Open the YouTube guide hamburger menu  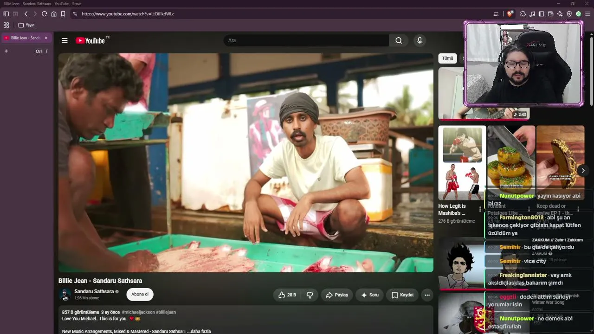point(65,40)
